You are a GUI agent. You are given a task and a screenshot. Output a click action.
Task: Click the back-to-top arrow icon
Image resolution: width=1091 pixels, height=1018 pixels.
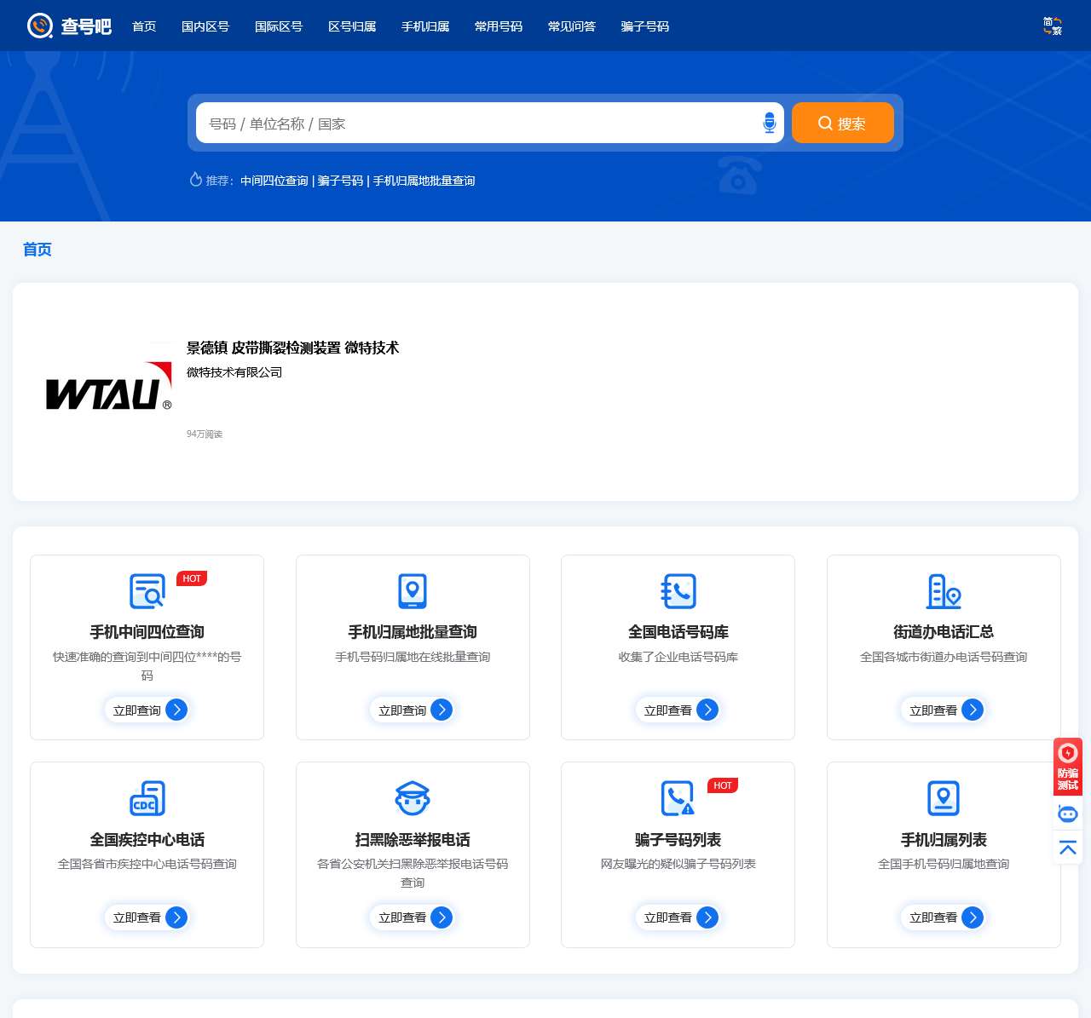pos(1067,847)
